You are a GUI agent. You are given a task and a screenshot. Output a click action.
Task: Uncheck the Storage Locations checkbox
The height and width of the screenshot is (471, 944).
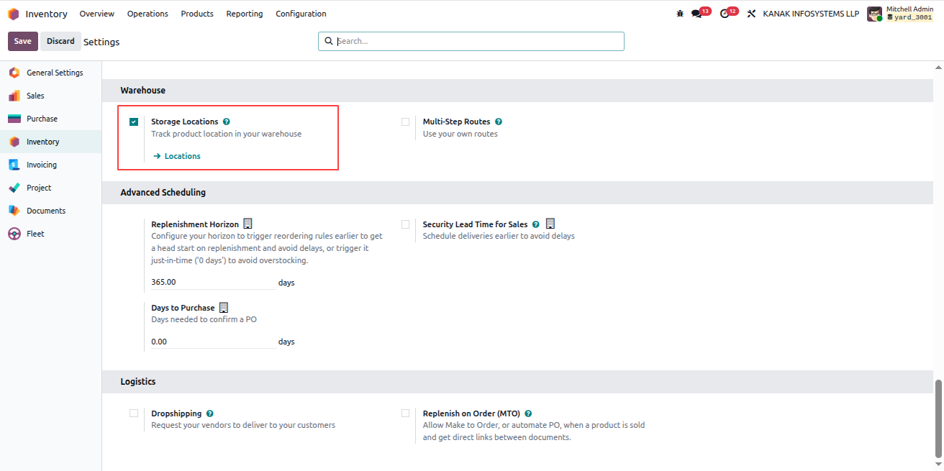pyautogui.click(x=134, y=122)
